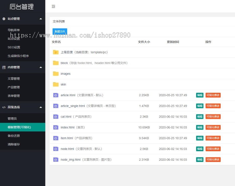Open 清除缓存 in the sidebar
The width and height of the screenshot is (235, 186).
click(x=14, y=144)
